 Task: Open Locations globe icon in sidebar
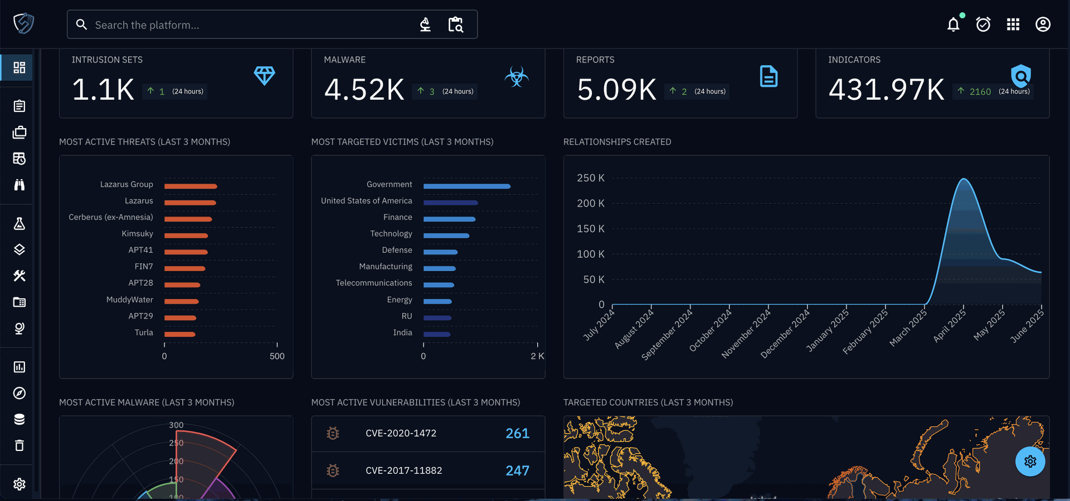click(x=20, y=328)
